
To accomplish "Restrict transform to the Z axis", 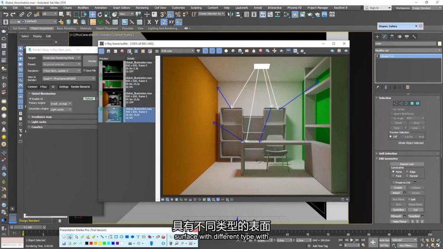I will (164, 22).
